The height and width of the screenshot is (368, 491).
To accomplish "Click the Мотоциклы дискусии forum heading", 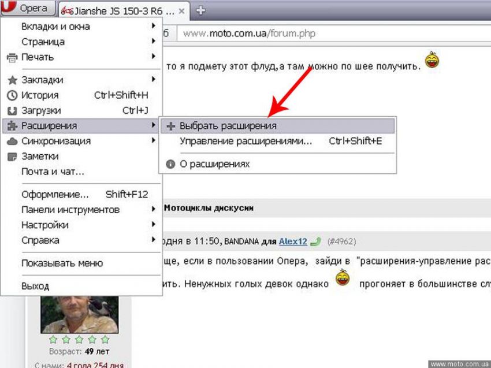I will coord(209,209).
